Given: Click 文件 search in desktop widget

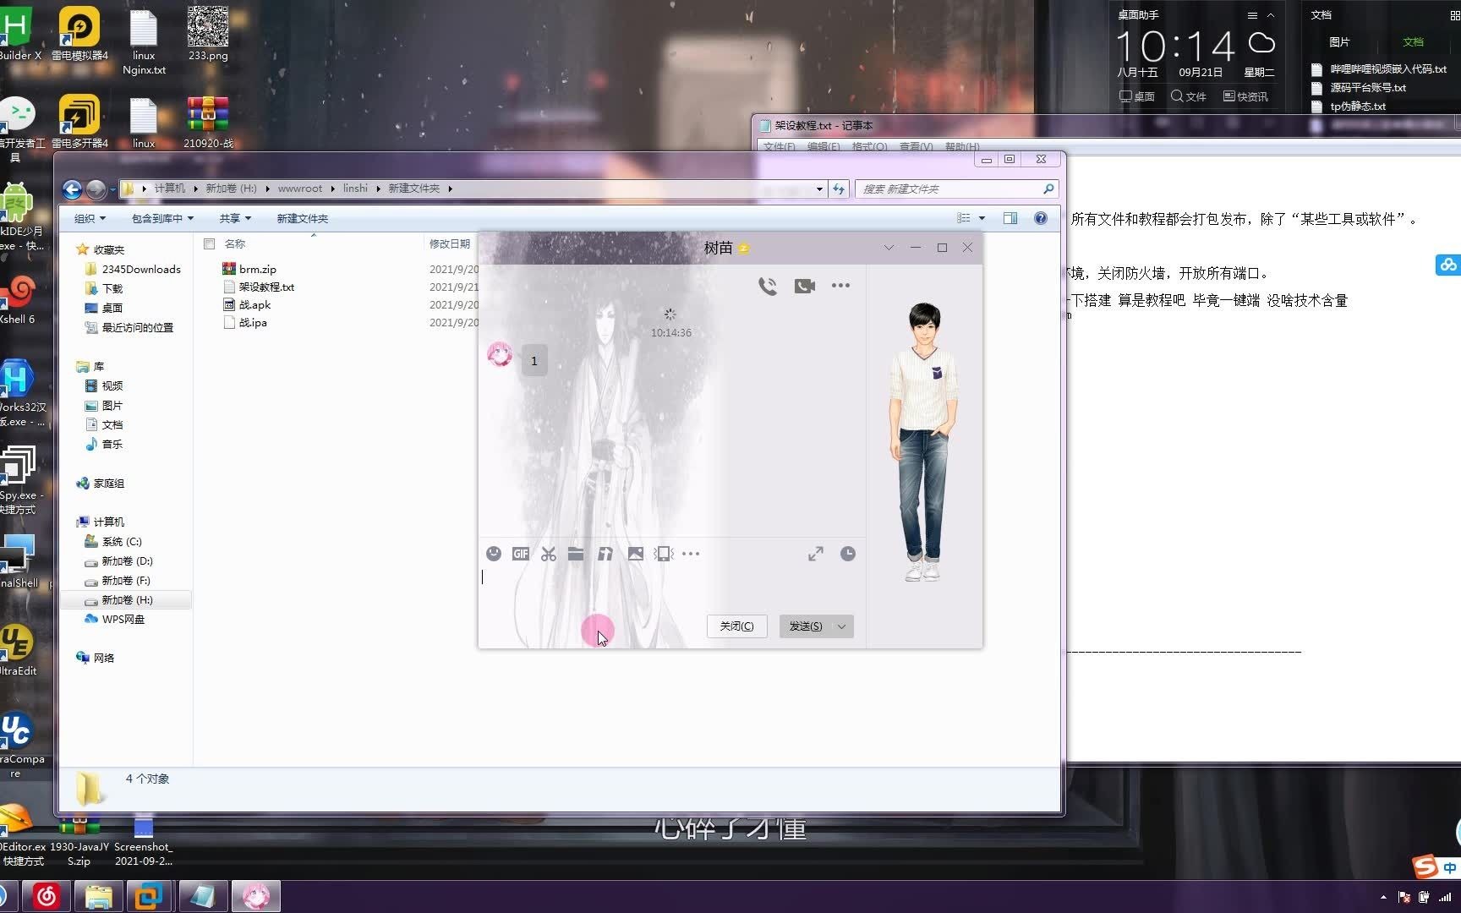Looking at the screenshot, I should [x=1188, y=96].
